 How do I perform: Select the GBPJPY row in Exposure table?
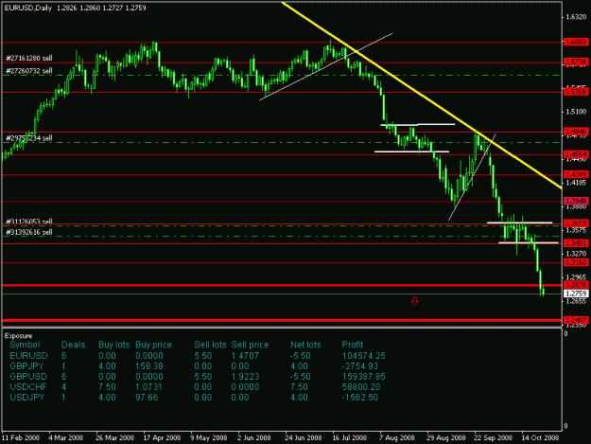tap(198, 366)
